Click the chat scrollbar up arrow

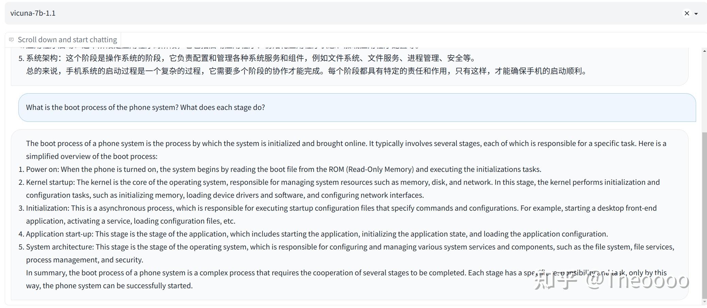[704, 51]
